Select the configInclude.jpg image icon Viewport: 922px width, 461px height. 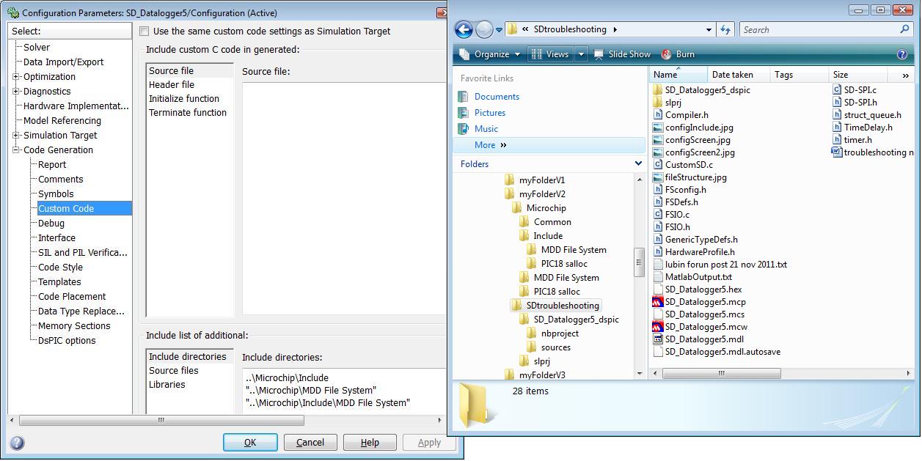[658, 128]
